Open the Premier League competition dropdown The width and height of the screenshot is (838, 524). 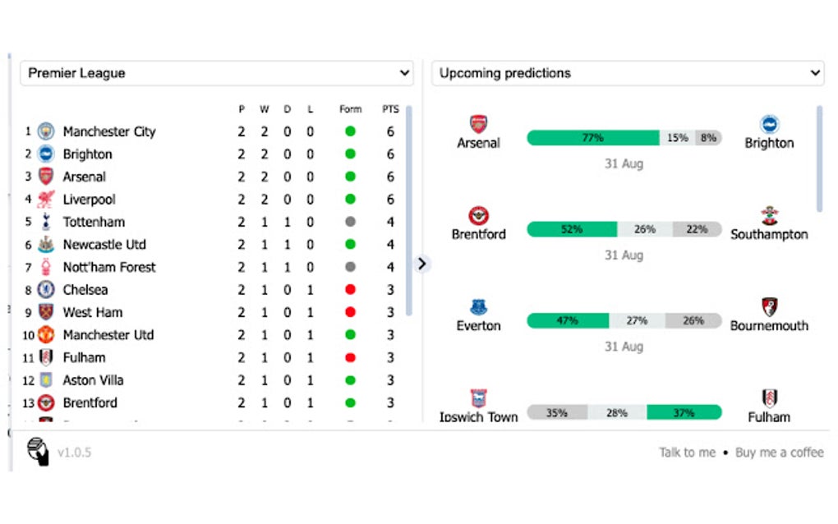(x=216, y=73)
